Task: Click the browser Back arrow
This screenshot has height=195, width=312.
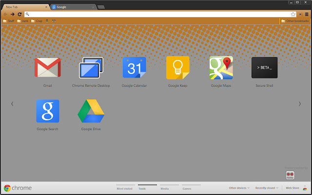Action: point(5,14)
